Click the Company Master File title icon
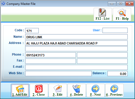 coord(3,4)
